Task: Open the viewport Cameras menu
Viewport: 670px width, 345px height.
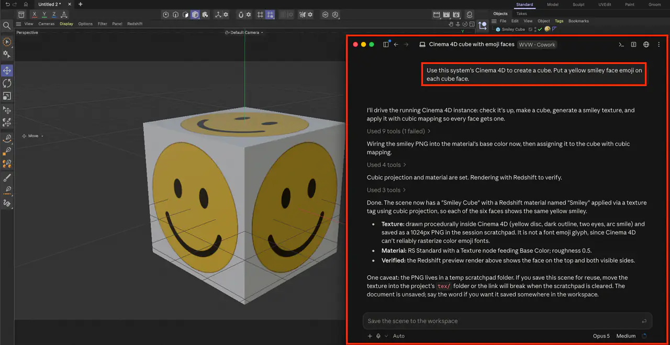Action: [47, 24]
